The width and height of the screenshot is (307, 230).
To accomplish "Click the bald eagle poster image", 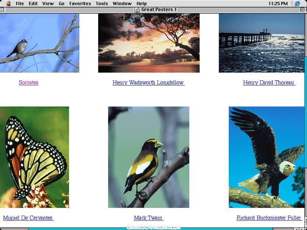I will [x=266, y=157].
